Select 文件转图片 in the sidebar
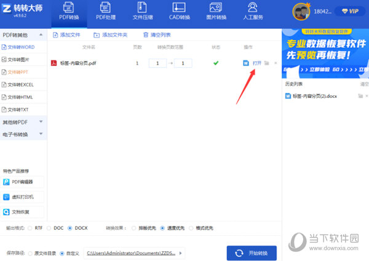Image resolution: width=369 pixels, height=261 pixels. point(23,60)
